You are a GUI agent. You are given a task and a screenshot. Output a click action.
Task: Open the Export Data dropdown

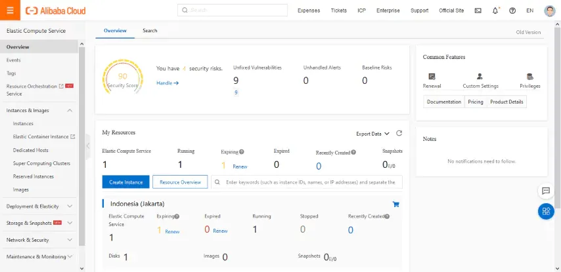click(372, 134)
